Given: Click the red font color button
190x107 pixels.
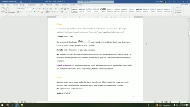Looking at the screenshot, I should pyautogui.click(x=42, y=12).
